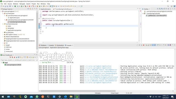Click the red Terminate button in Console toolbar
The height and width of the screenshot is (99, 176).
pyautogui.click(x=144, y=45)
